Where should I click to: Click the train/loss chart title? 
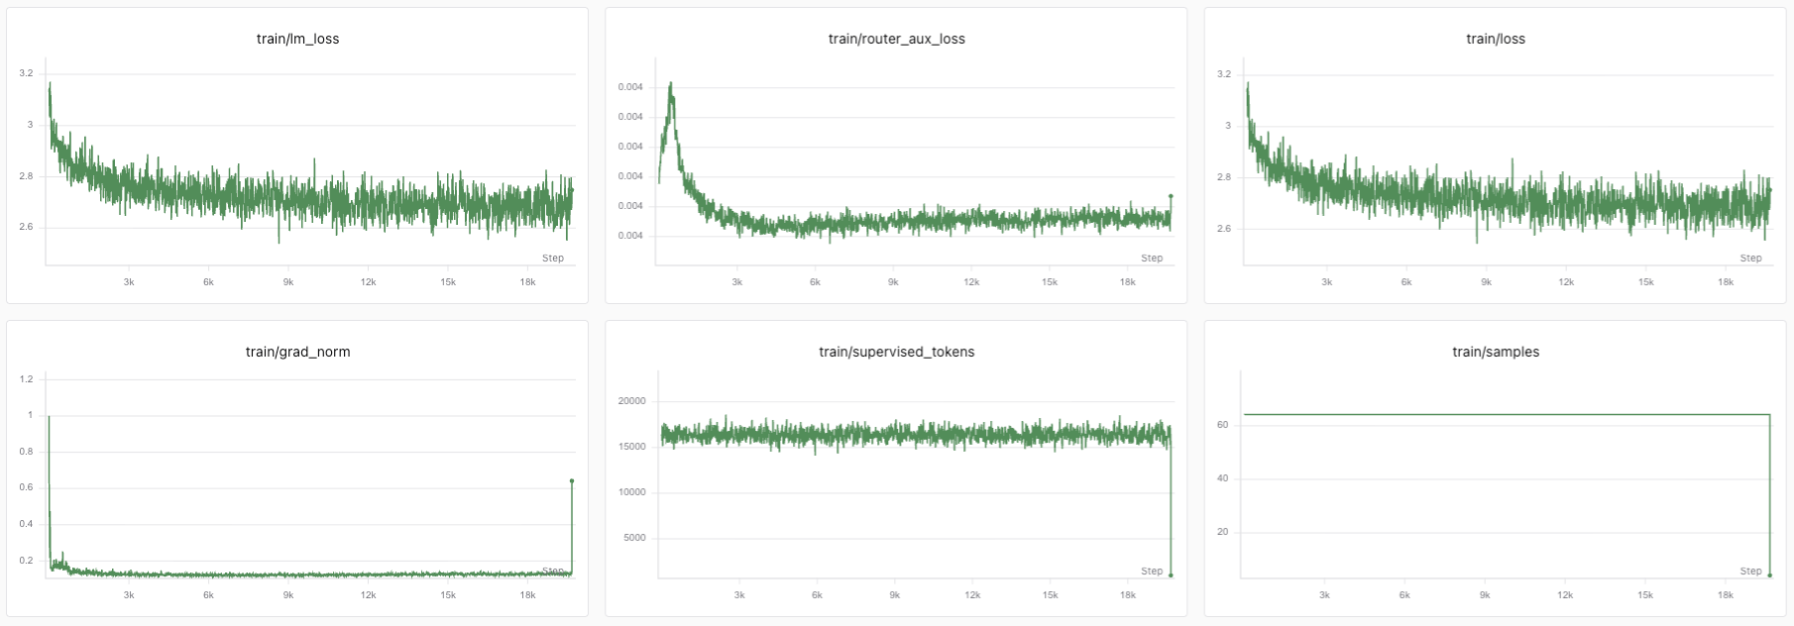pyautogui.click(x=1496, y=39)
